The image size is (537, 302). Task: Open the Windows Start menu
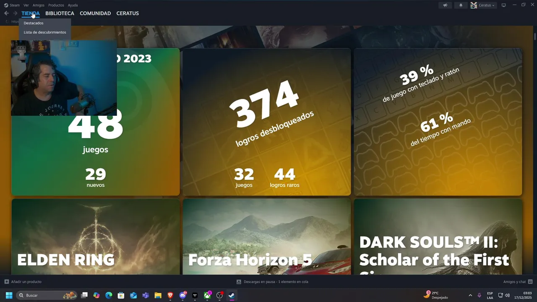9,295
